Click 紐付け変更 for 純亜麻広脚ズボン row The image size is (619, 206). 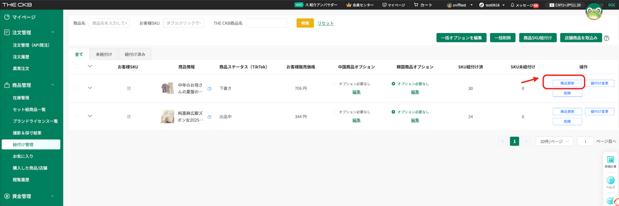[600, 111]
